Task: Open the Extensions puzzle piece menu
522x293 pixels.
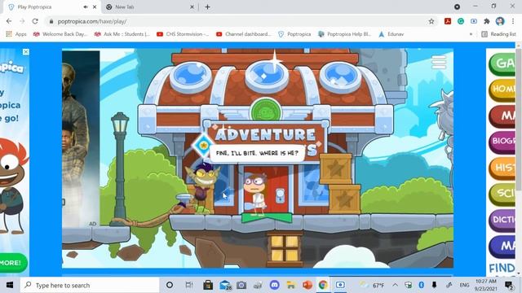Action: click(487, 21)
